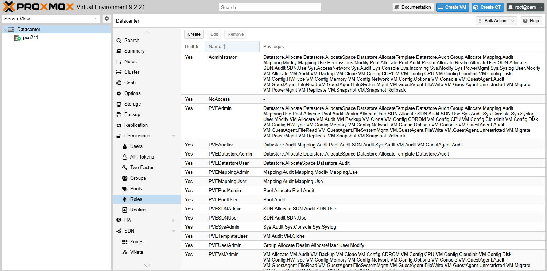Screen dimensions: 547x271
Task: Click the Create CT button
Action: 488,7
